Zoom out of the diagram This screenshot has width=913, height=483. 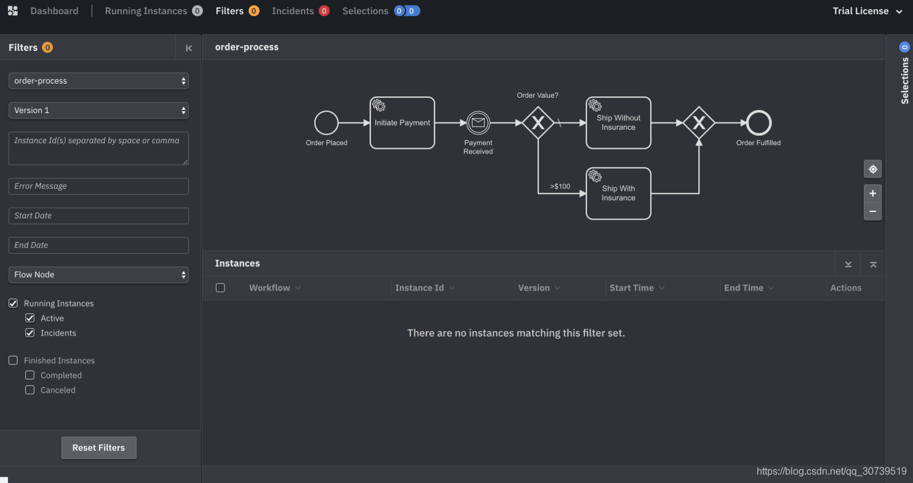(872, 211)
